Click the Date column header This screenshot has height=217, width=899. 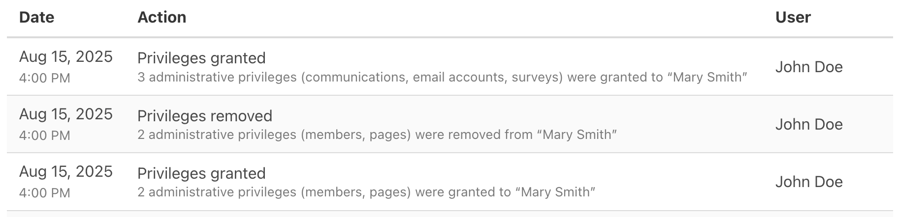tap(36, 17)
